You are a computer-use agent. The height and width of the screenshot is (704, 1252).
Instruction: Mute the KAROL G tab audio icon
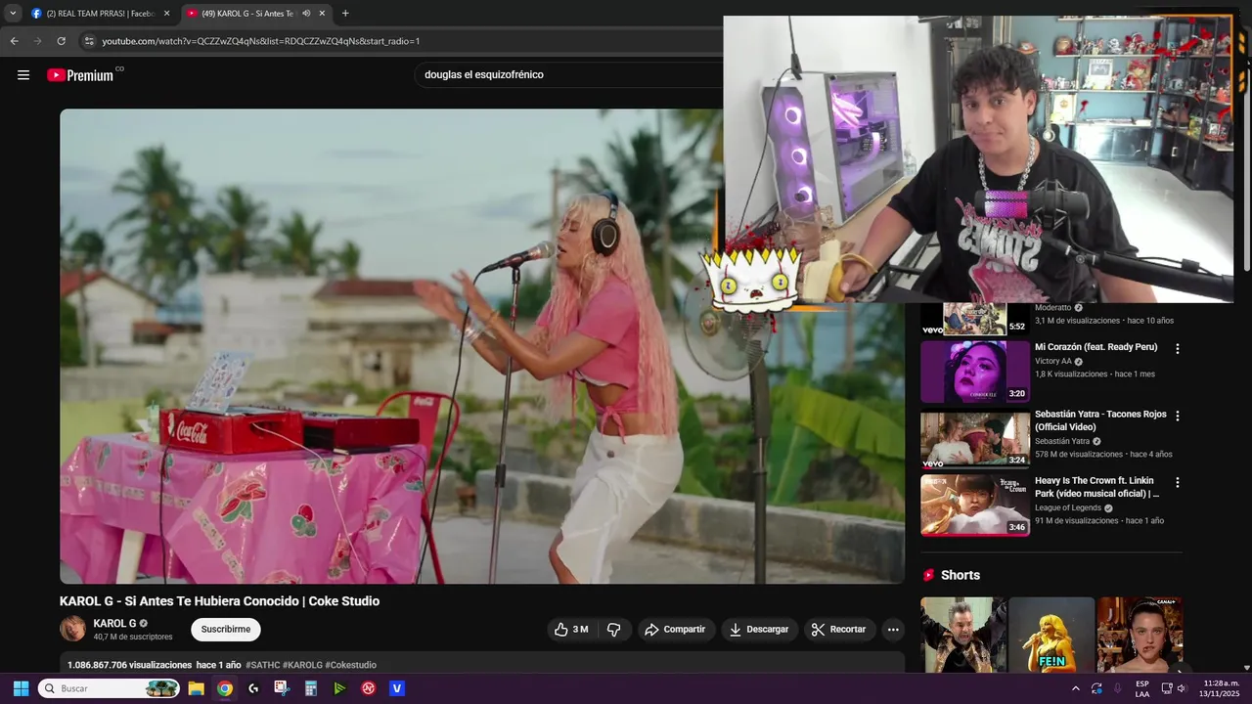(306, 14)
